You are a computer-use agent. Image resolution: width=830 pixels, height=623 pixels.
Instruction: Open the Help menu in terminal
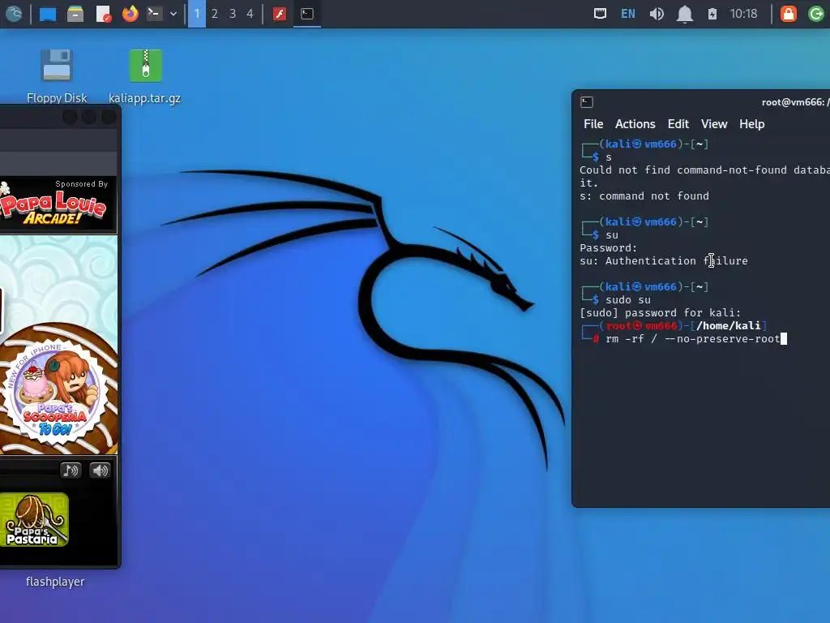point(751,124)
